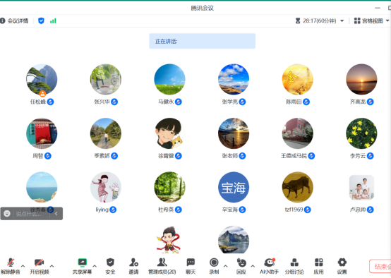Click the 共享屏幕 share screen button

83,266
